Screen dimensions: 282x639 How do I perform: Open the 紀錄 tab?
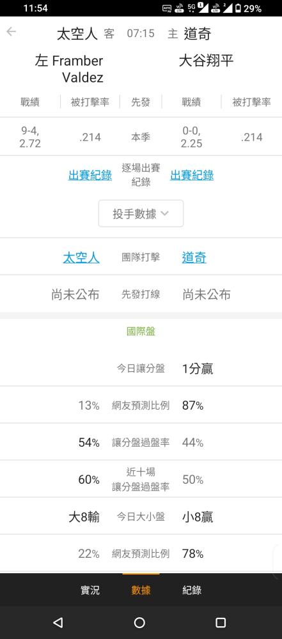(192, 590)
